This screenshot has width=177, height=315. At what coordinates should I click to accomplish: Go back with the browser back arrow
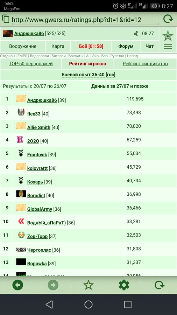point(17,285)
